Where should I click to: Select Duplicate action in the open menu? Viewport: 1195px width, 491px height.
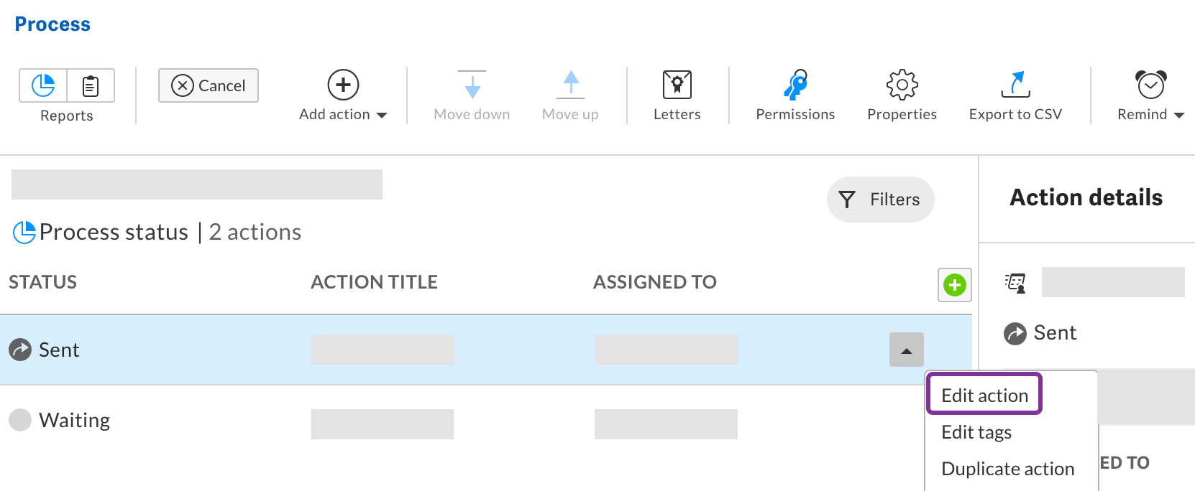[x=1007, y=468]
